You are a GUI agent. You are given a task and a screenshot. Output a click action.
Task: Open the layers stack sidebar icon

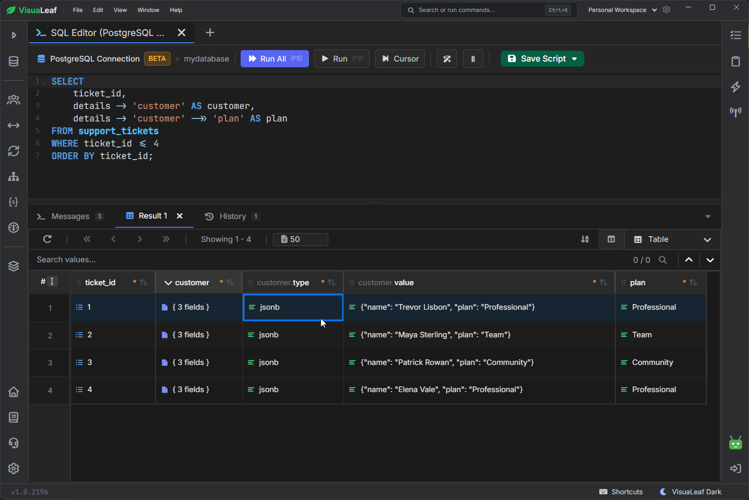click(14, 266)
